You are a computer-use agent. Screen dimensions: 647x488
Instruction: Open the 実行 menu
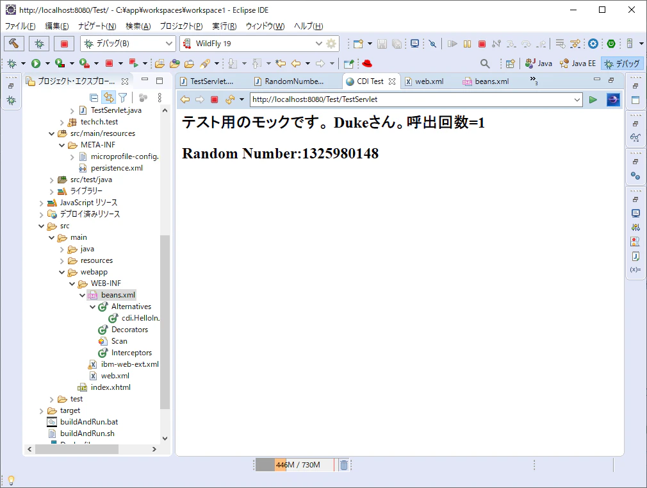tap(224, 26)
